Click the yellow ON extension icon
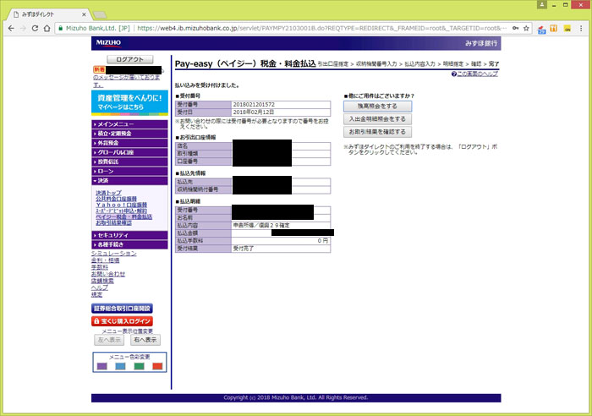 567,28
